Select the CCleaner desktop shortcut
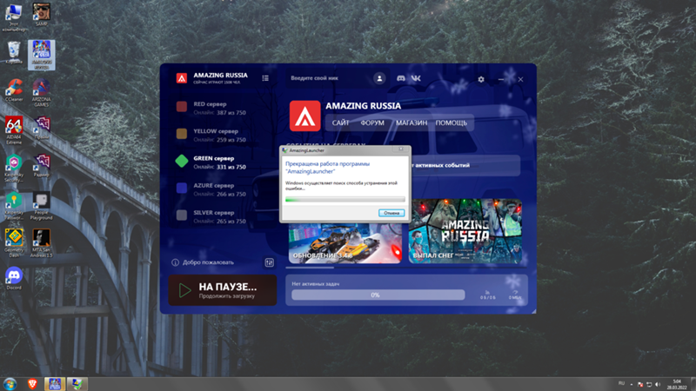This screenshot has height=391, width=696. (x=14, y=90)
